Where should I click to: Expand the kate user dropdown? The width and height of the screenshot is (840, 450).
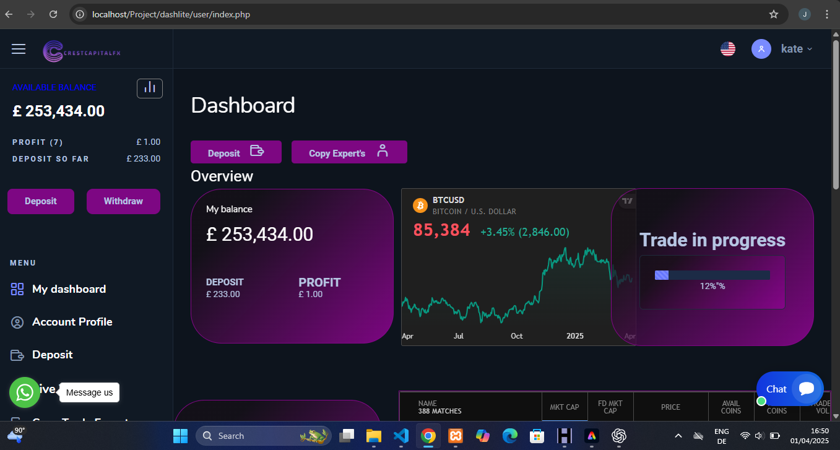[796, 49]
